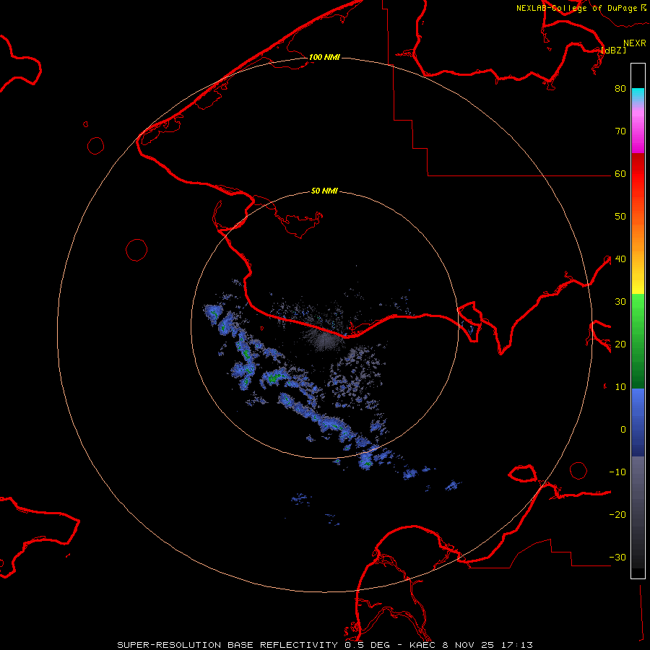
Task: Click the 60 value on the dBZ scale
Action: point(620,173)
